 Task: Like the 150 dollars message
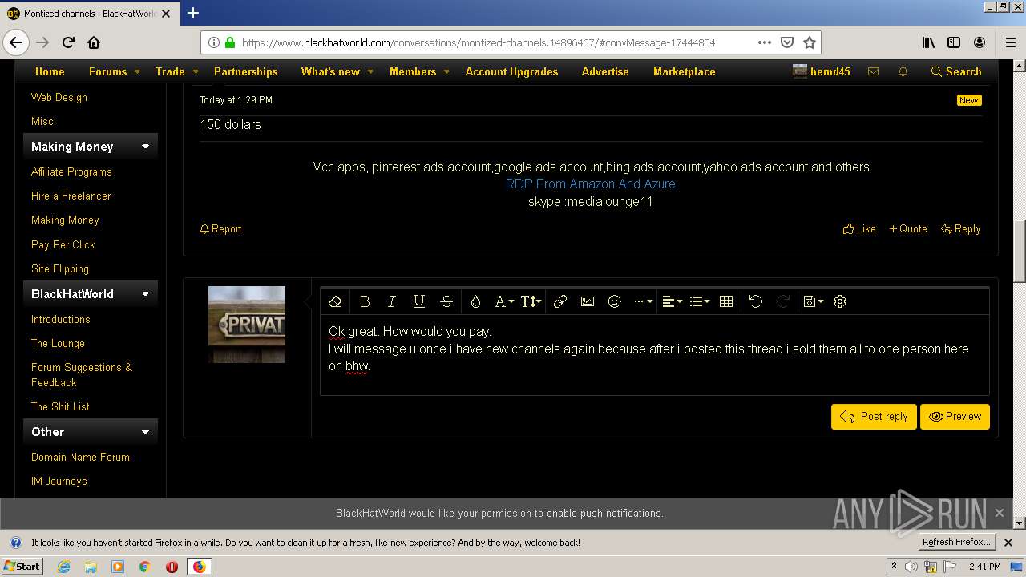click(x=859, y=228)
